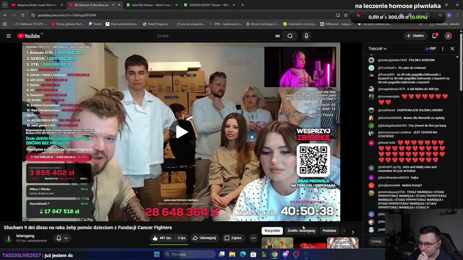463x260 pixels.
Task: Open more actions three-dot menu under video
Action: point(253,238)
